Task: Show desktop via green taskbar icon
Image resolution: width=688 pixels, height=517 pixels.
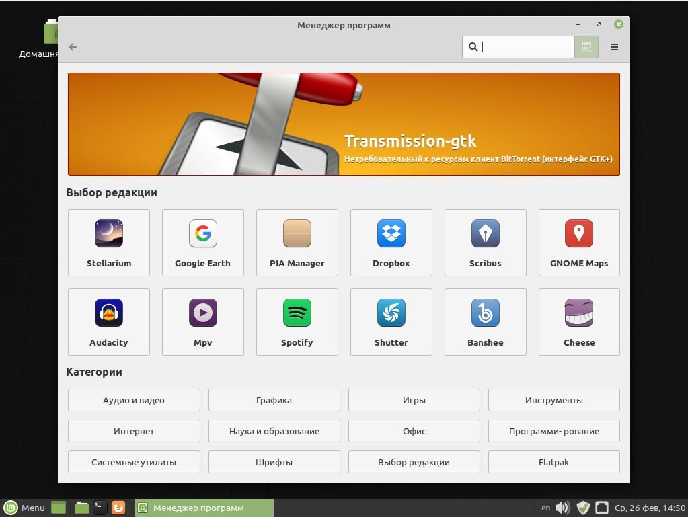Action: click(59, 508)
